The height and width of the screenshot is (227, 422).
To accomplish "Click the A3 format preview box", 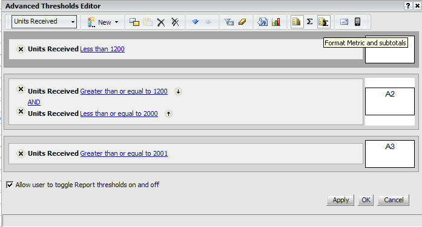I will click(390, 154).
